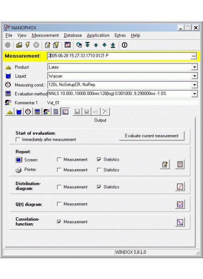Toggle Correlation function Measurement checkbox
This screenshot has height=279, width=203.
click(59, 222)
